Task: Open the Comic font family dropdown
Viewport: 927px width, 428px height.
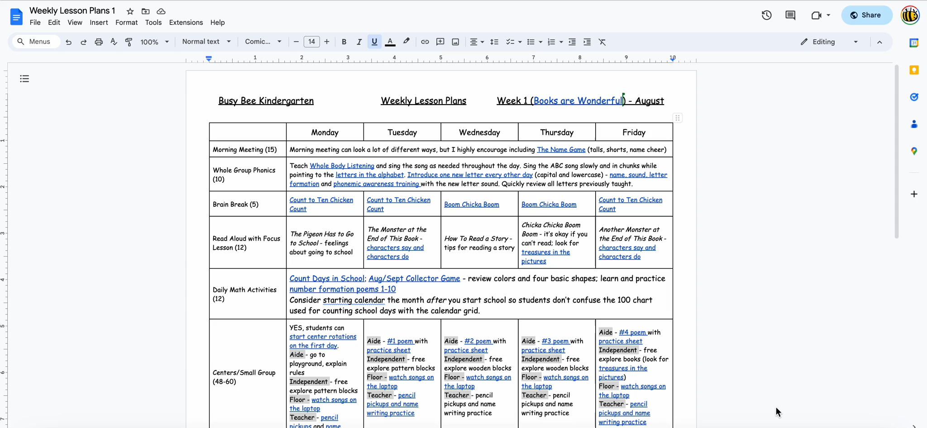Action: pos(263,42)
